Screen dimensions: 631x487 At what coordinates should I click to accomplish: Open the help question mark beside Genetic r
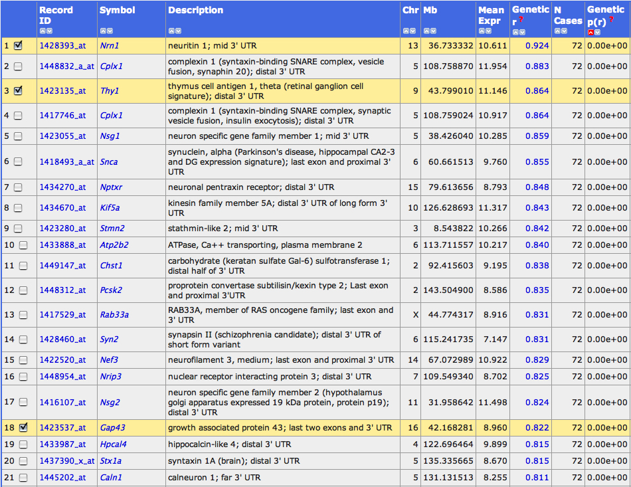tap(521, 21)
